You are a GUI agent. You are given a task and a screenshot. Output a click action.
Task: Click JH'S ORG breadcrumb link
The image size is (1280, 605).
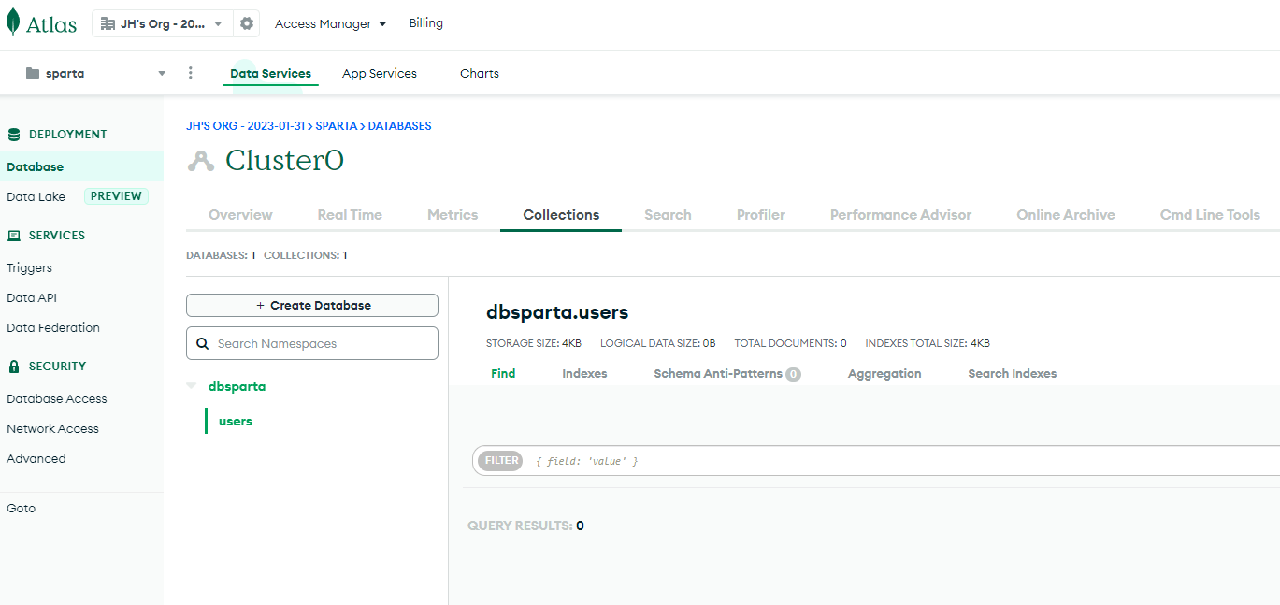click(x=247, y=125)
